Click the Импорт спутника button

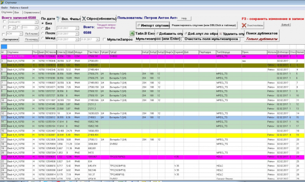pyautogui.click(x=153, y=25)
